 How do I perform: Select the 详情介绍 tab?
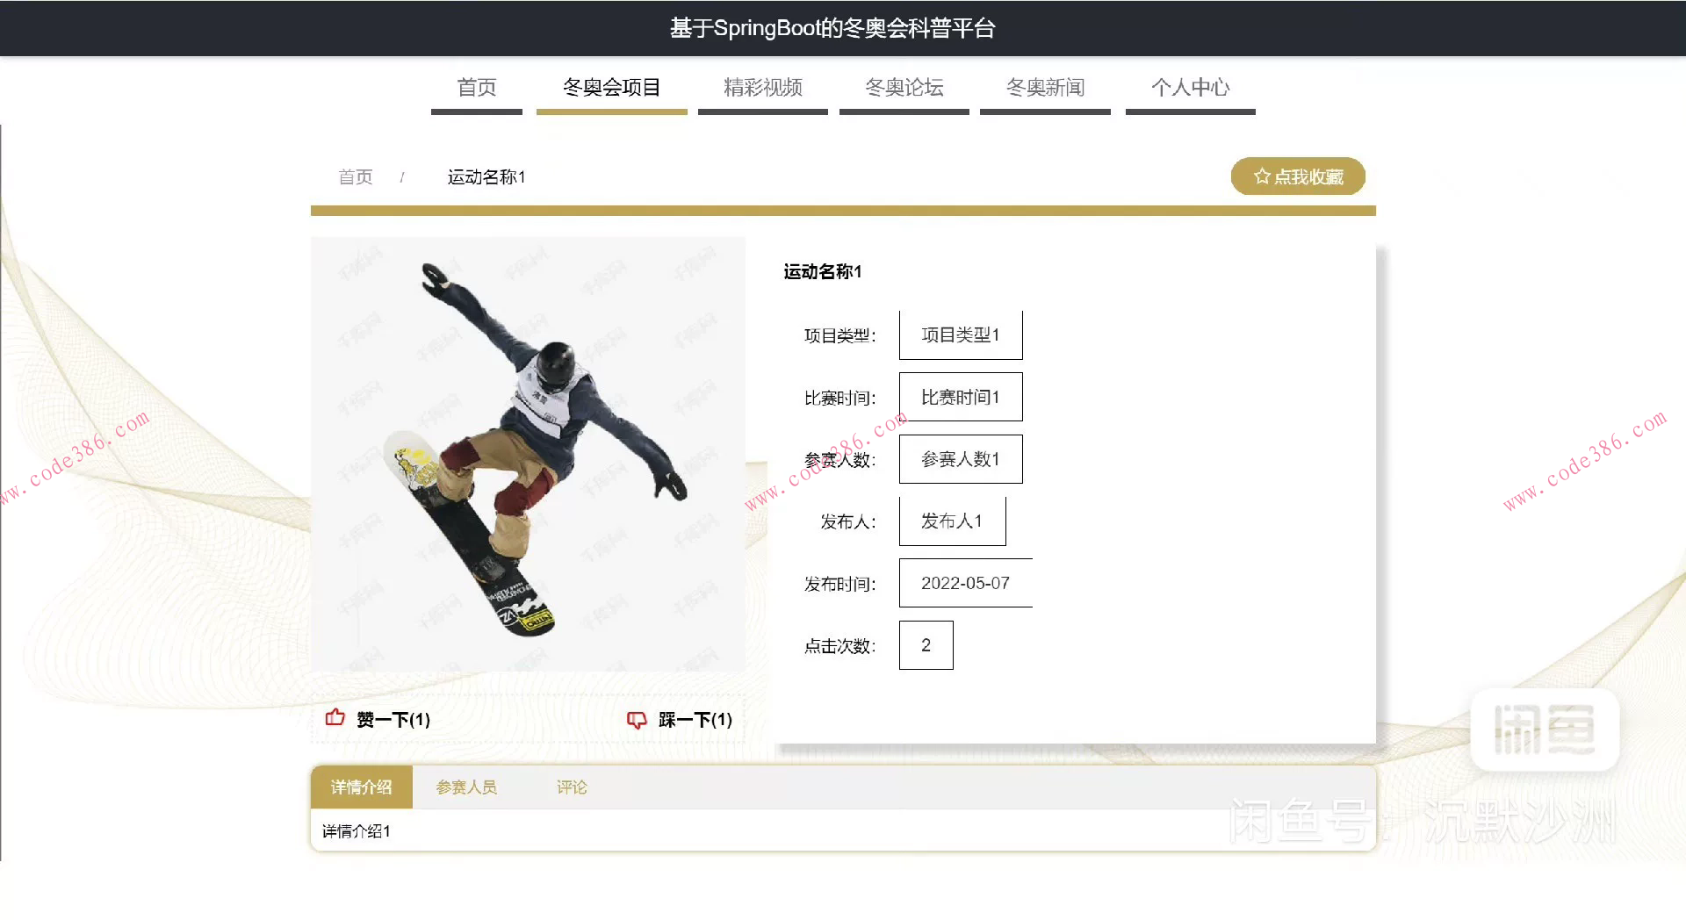pos(361,787)
